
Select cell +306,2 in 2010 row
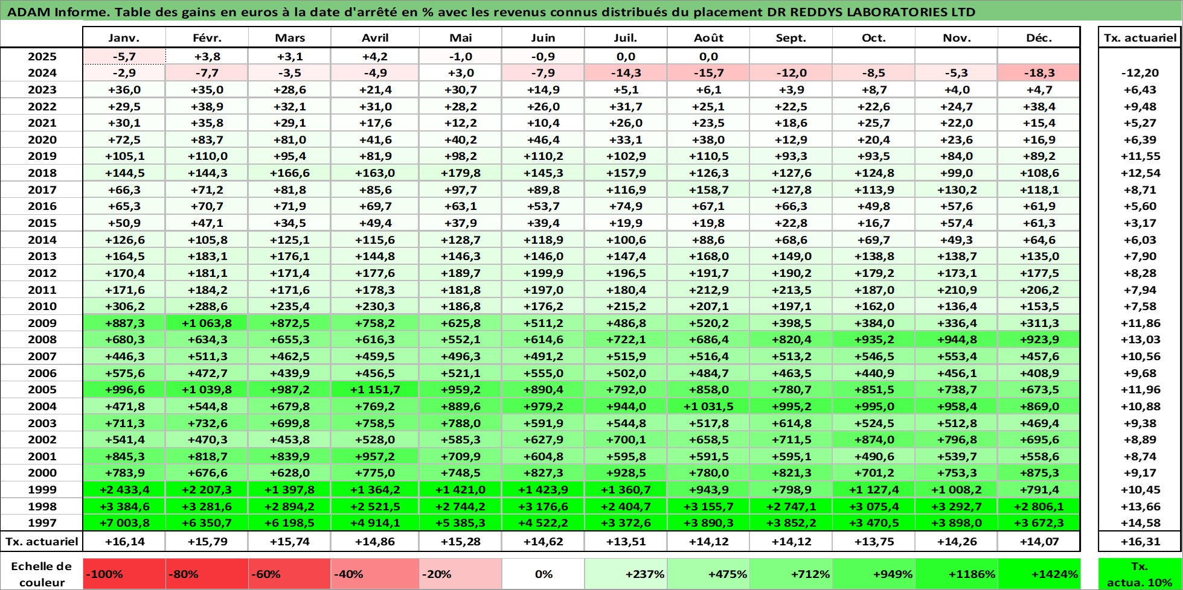(x=124, y=306)
